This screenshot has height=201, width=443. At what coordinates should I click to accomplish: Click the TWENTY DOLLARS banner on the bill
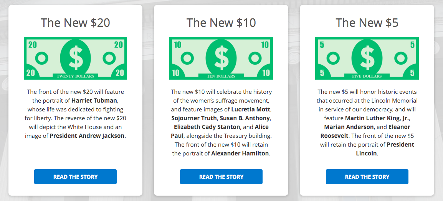(x=76, y=76)
